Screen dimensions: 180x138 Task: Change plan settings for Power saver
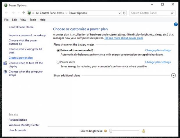(x=158, y=62)
